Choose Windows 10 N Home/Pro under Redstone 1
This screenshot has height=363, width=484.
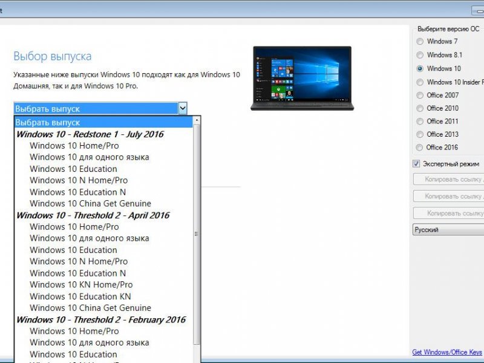[x=103, y=180]
